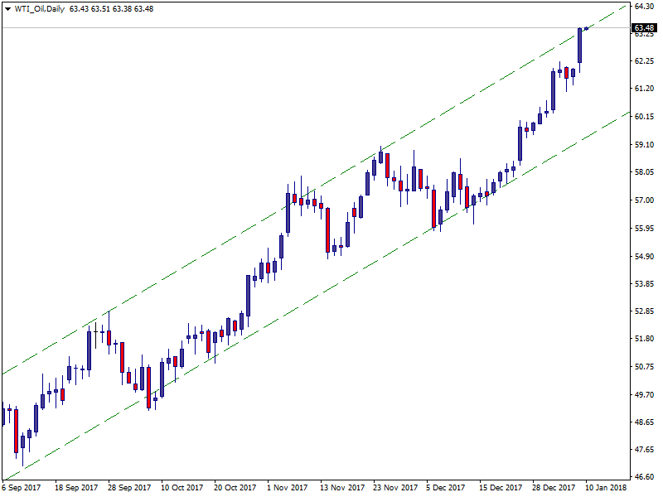The height and width of the screenshot is (497, 663).
Task: Select the 63.48 current price label
Action: click(x=644, y=28)
